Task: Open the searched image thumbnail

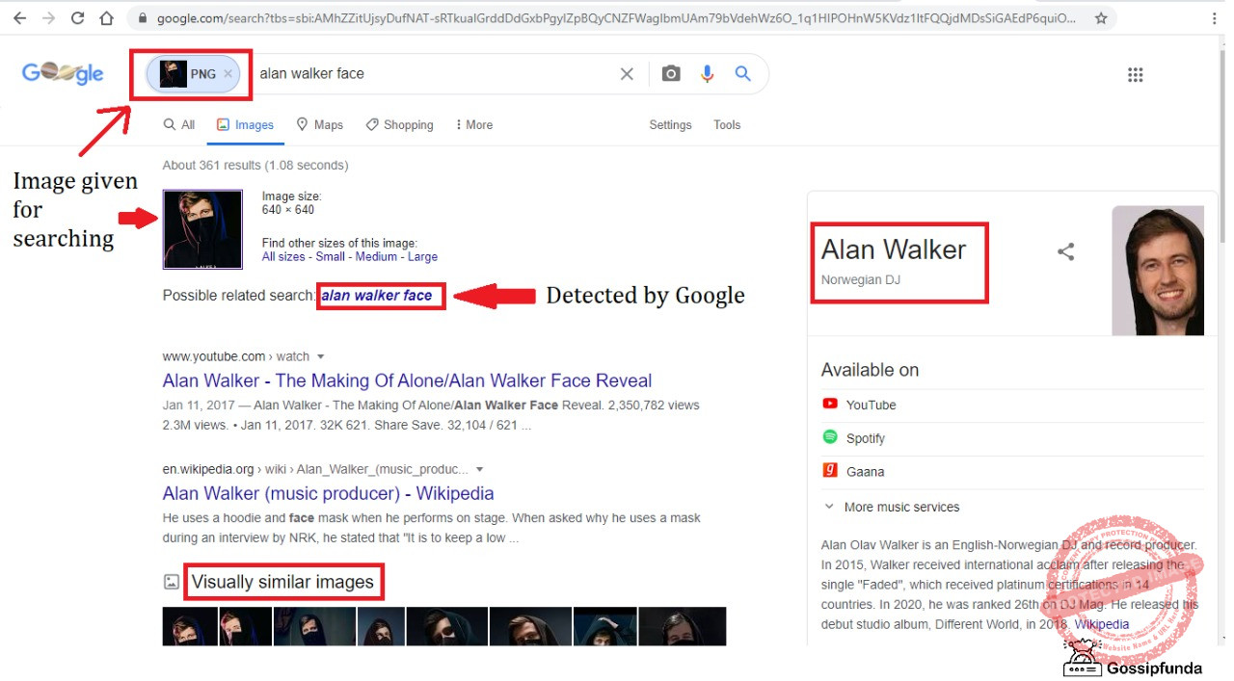Action: pyautogui.click(x=202, y=229)
